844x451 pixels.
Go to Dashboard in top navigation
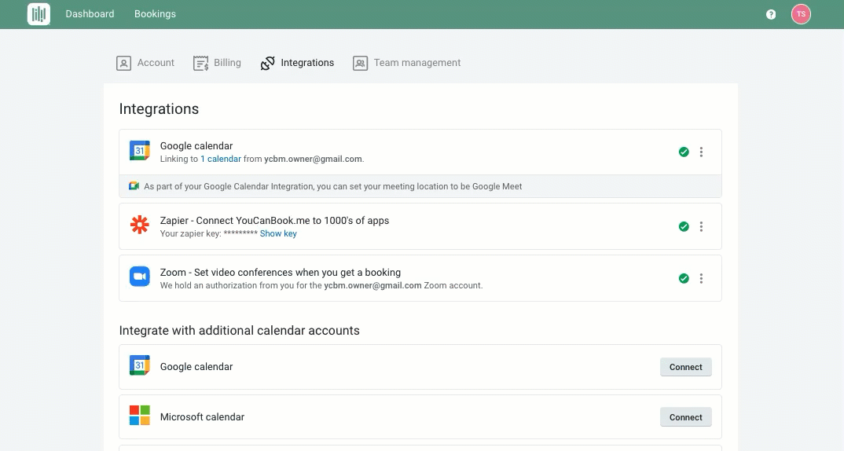pyautogui.click(x=90, y=14)
